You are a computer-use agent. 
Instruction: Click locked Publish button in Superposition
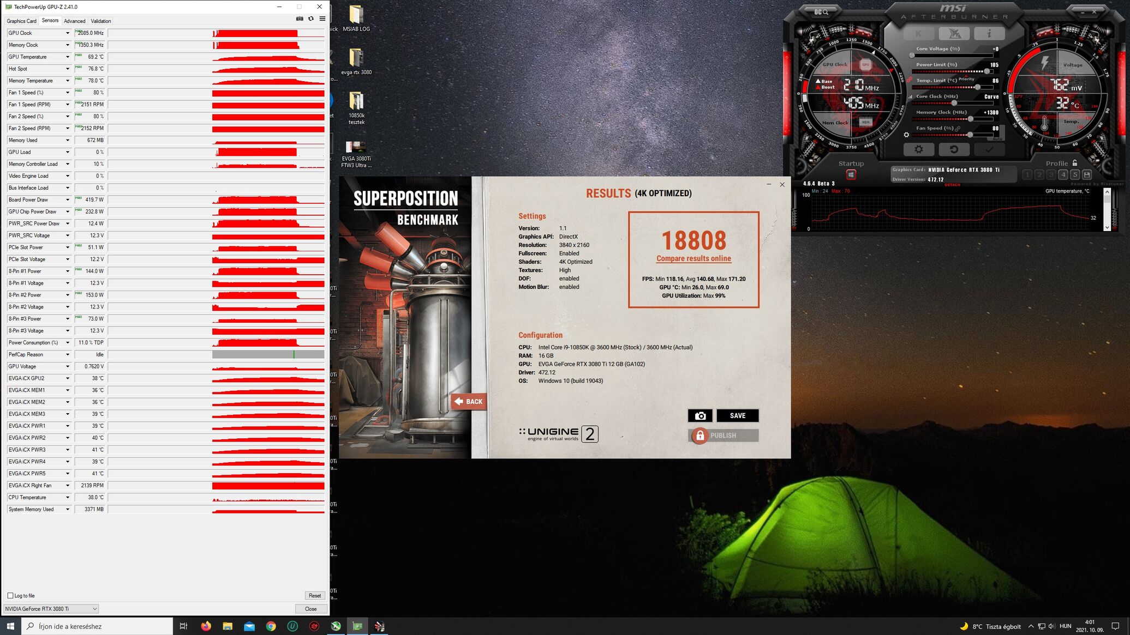(723, 436)
